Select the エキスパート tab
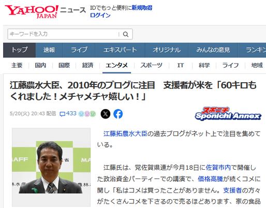 point(120,50)
